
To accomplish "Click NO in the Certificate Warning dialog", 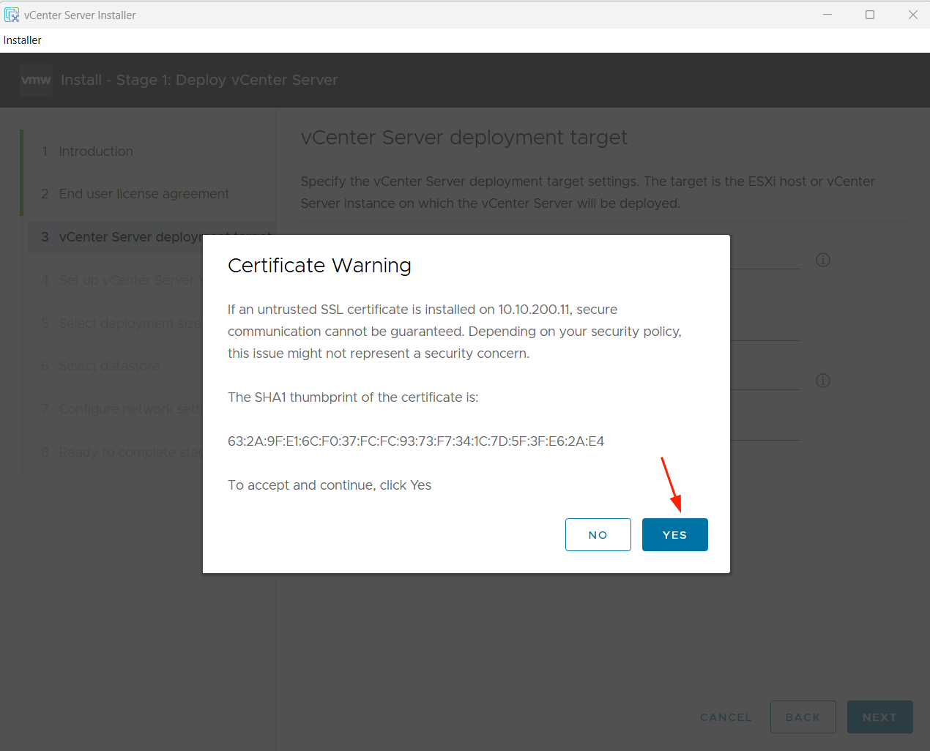I will click(598, 534).
